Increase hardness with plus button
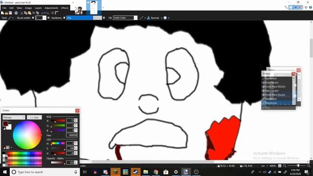Image resolution: width=313 pixels, height=176 pixels. 104,18
